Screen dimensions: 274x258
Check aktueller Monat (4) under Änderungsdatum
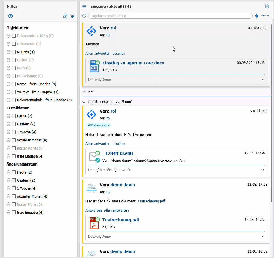tap(14, 196)
